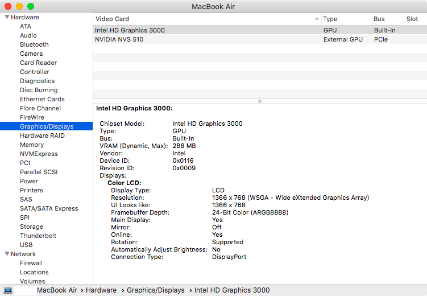427x296 pixels.
Task: Select Power in the sidebar
Action: tap(29, 181)
